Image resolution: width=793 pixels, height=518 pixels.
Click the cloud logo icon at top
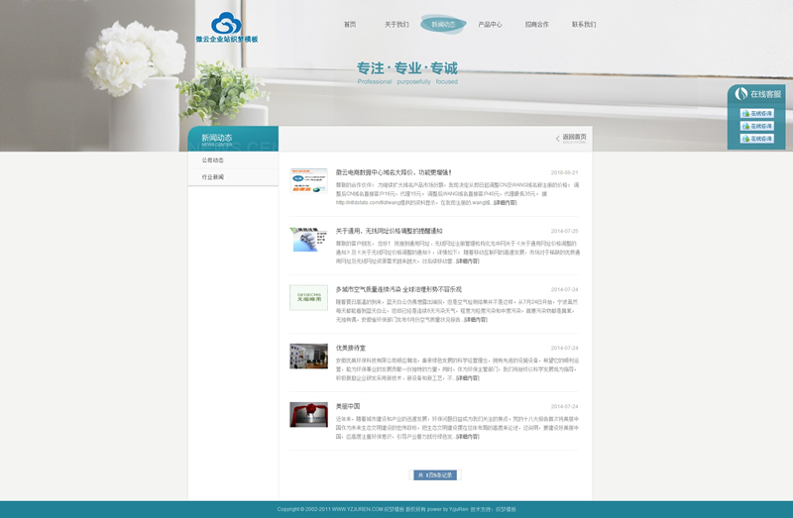[226, 23]
